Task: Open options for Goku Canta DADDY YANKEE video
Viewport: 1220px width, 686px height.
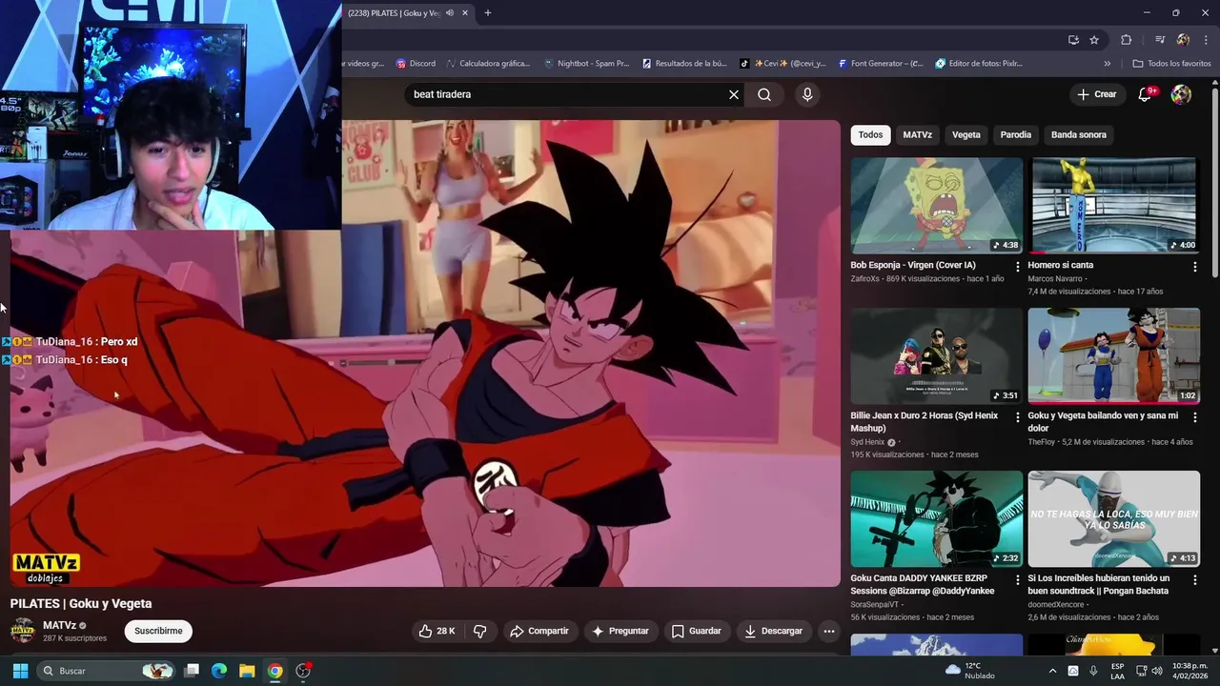Action: click(1017, 579)
